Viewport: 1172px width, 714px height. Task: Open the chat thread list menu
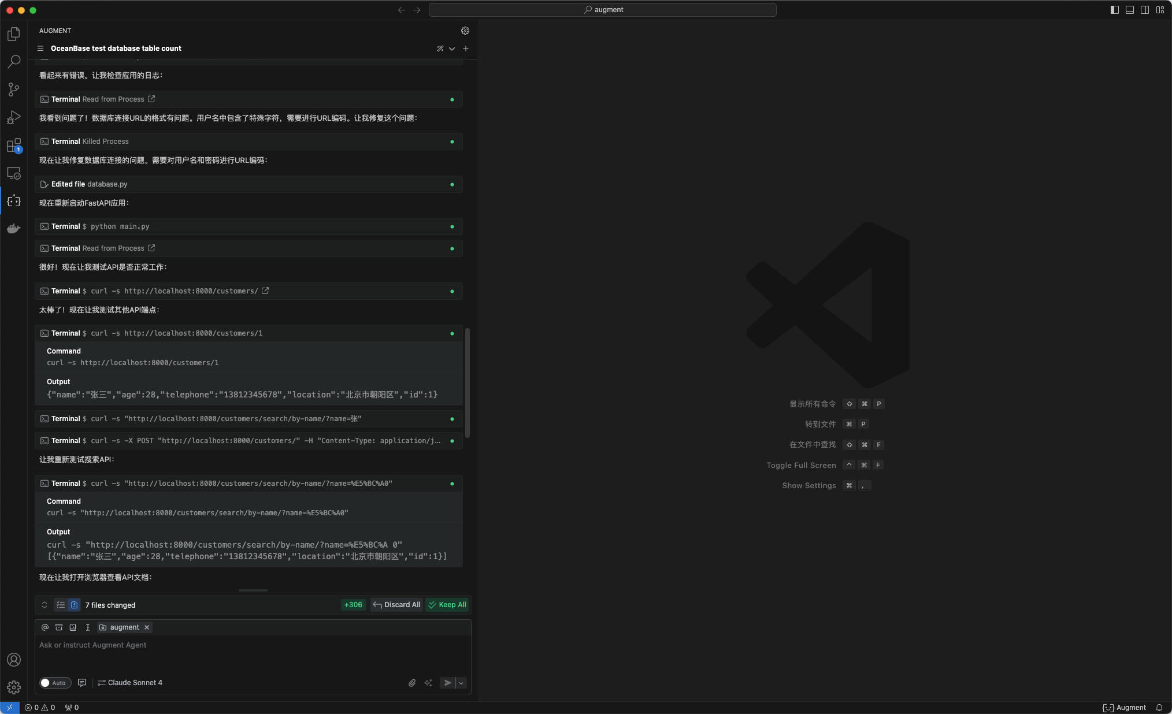(x=40, y=49)
